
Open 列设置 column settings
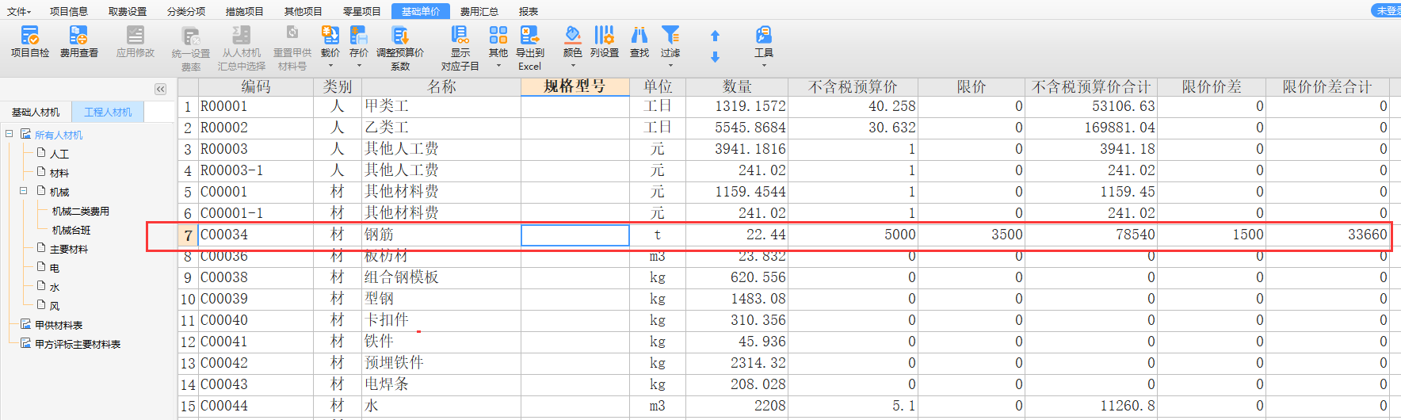[x=604, y=36]
